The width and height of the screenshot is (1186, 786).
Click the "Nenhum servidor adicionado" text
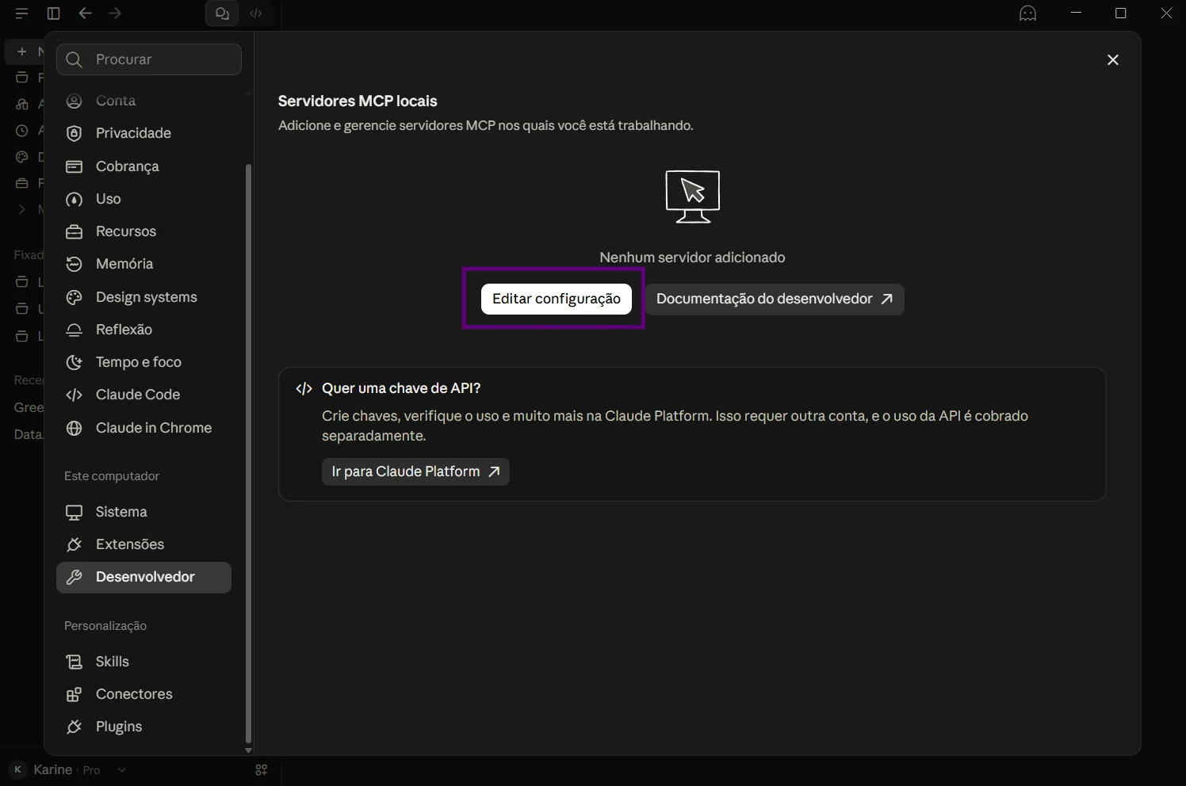tap(692, 258)
